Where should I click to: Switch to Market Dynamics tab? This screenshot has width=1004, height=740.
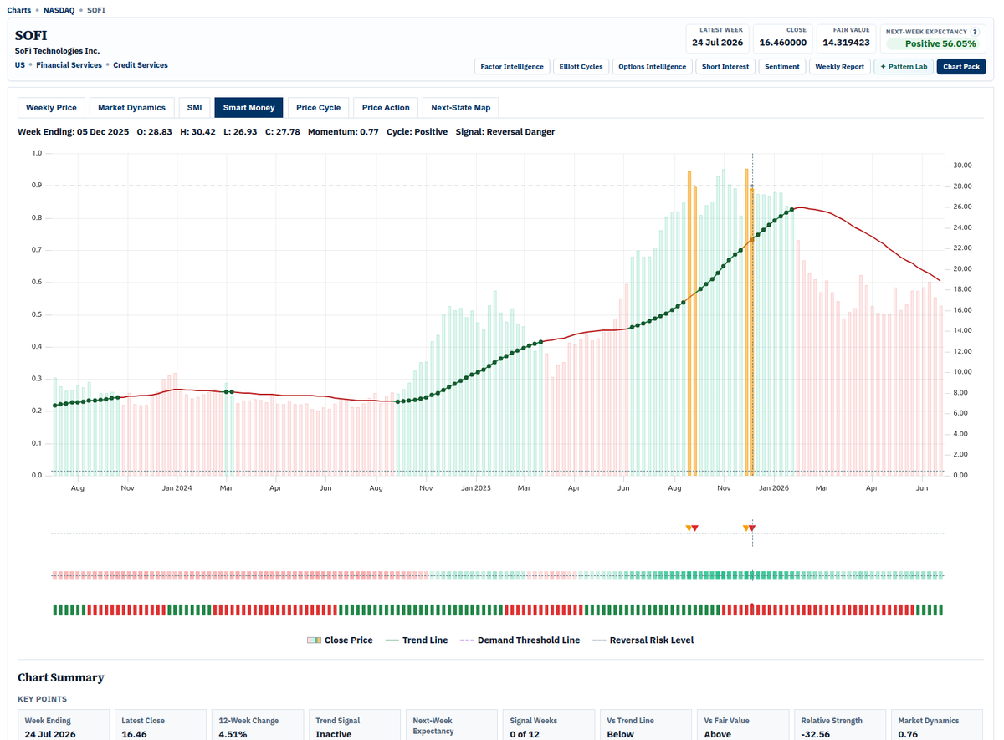click(131, 107)
